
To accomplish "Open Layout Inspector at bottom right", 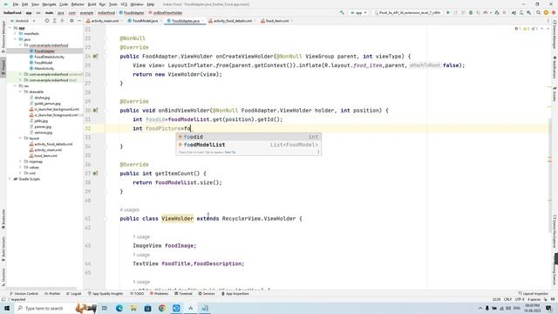I will pos(533,294).
